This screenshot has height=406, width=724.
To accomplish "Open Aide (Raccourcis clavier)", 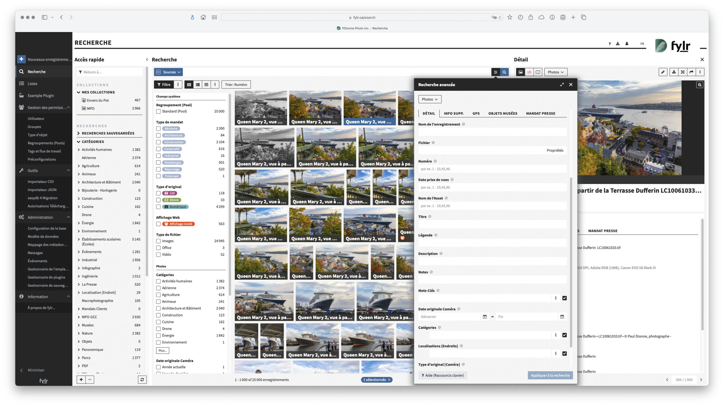I will pos(443,375).
